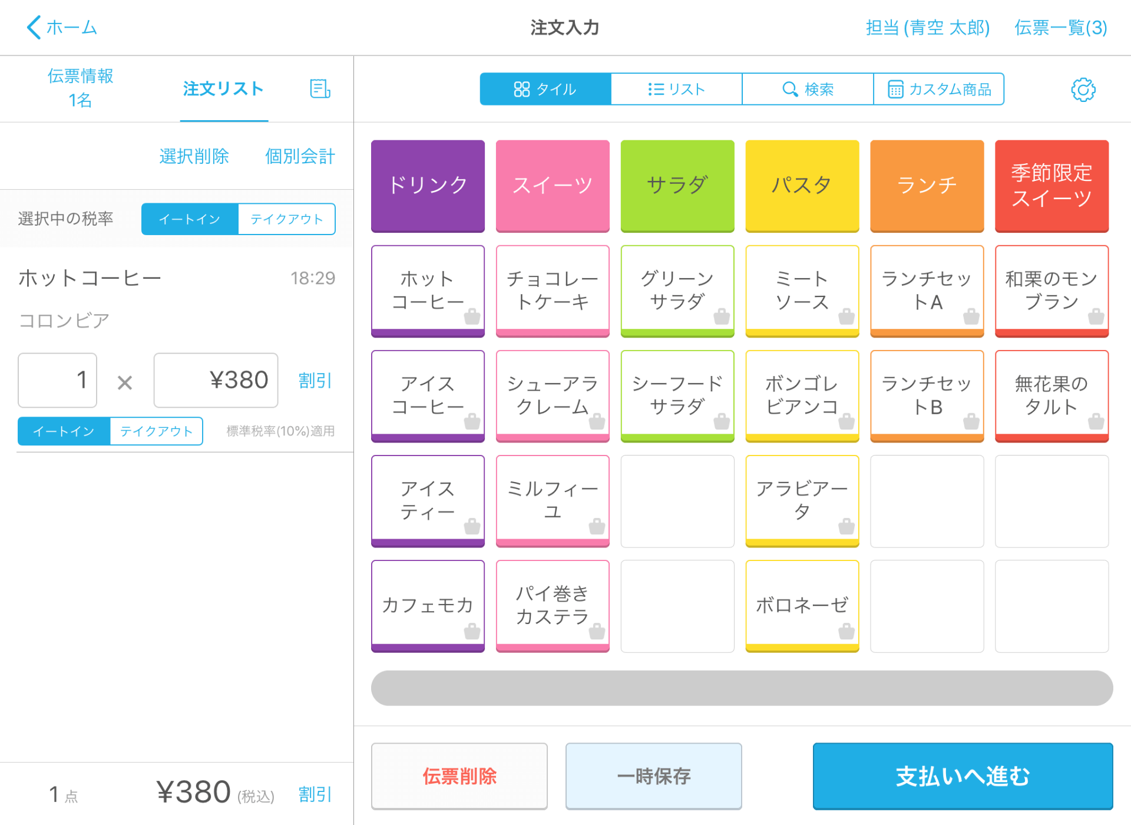Switch to タイル view
1131x825 pixels.
[x=545, y=89]
